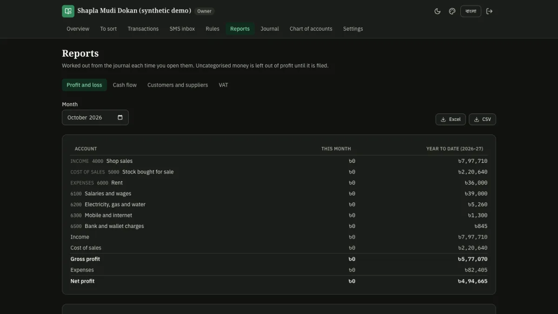Switch to the Cash flow tab

click(125, 85)
